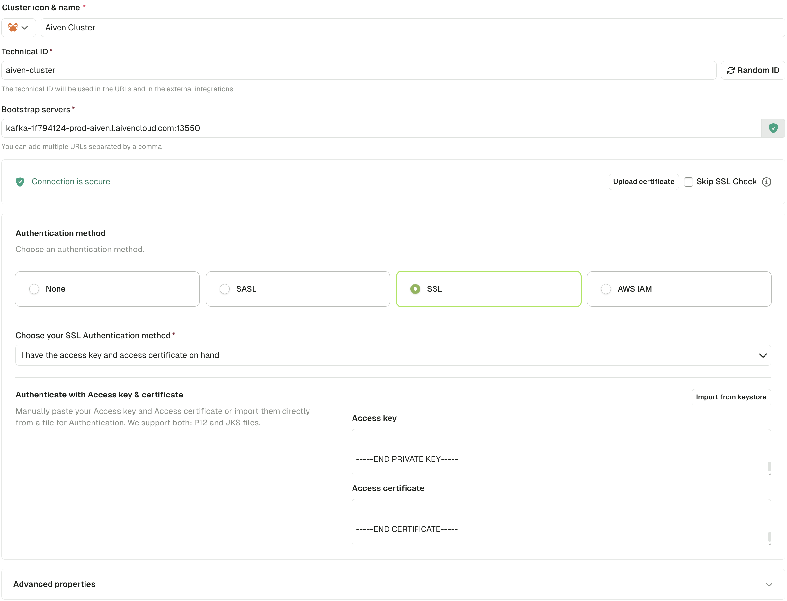
Task: Click the Upload certificate button
Action: point(643,182)
